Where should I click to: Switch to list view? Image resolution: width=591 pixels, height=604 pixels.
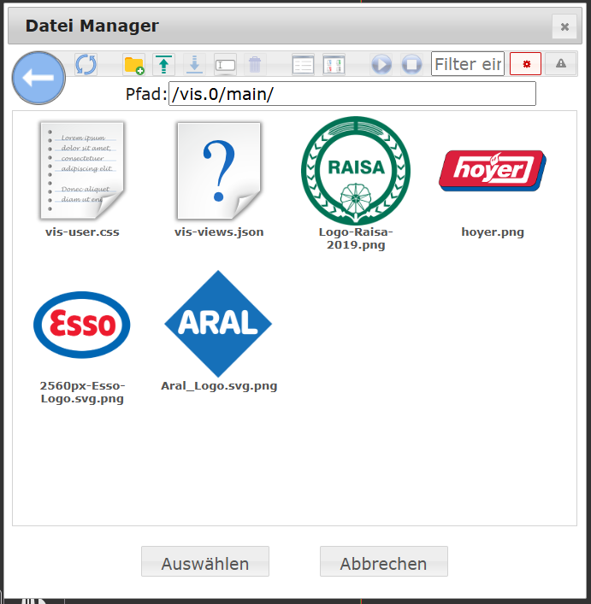tap(303, 64)
